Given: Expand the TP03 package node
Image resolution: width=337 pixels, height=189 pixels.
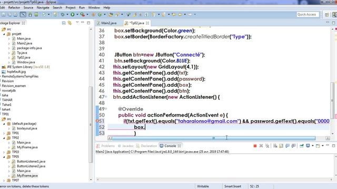Looking at the screenshot, I should (x=4, y=152).
